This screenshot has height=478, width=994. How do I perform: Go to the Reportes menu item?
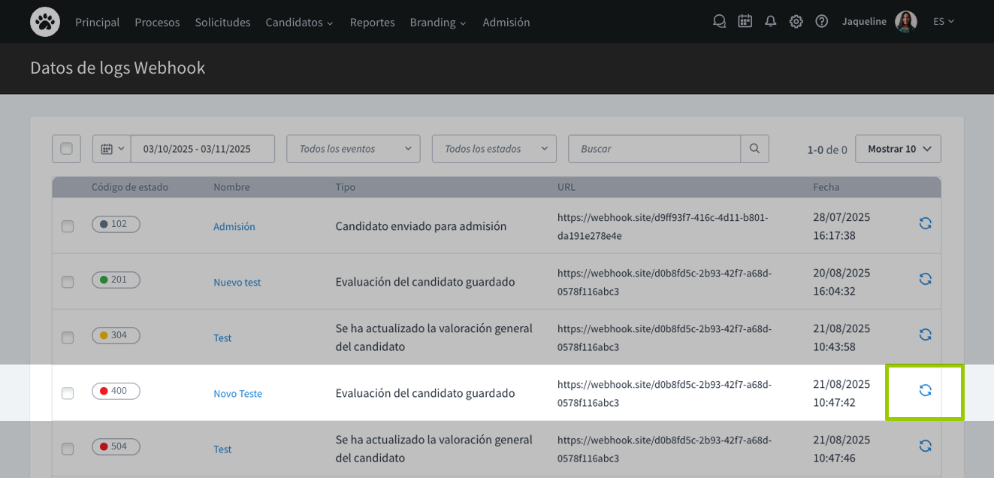372,23
